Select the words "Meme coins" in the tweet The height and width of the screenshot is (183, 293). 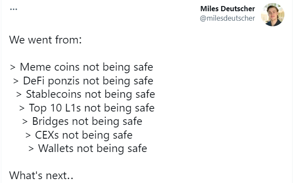pyautogui.click(x=45, y=67)
